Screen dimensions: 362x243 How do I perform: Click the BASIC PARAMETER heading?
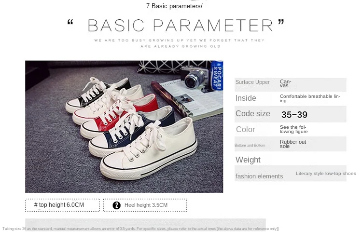(181, 26)
